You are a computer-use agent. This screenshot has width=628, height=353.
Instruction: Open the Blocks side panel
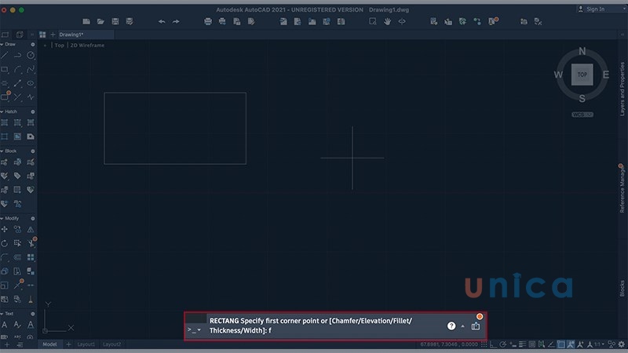622,288
